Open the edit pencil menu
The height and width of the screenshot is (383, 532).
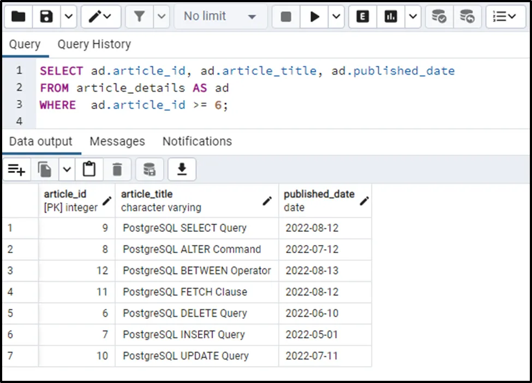tap(101, 16)
